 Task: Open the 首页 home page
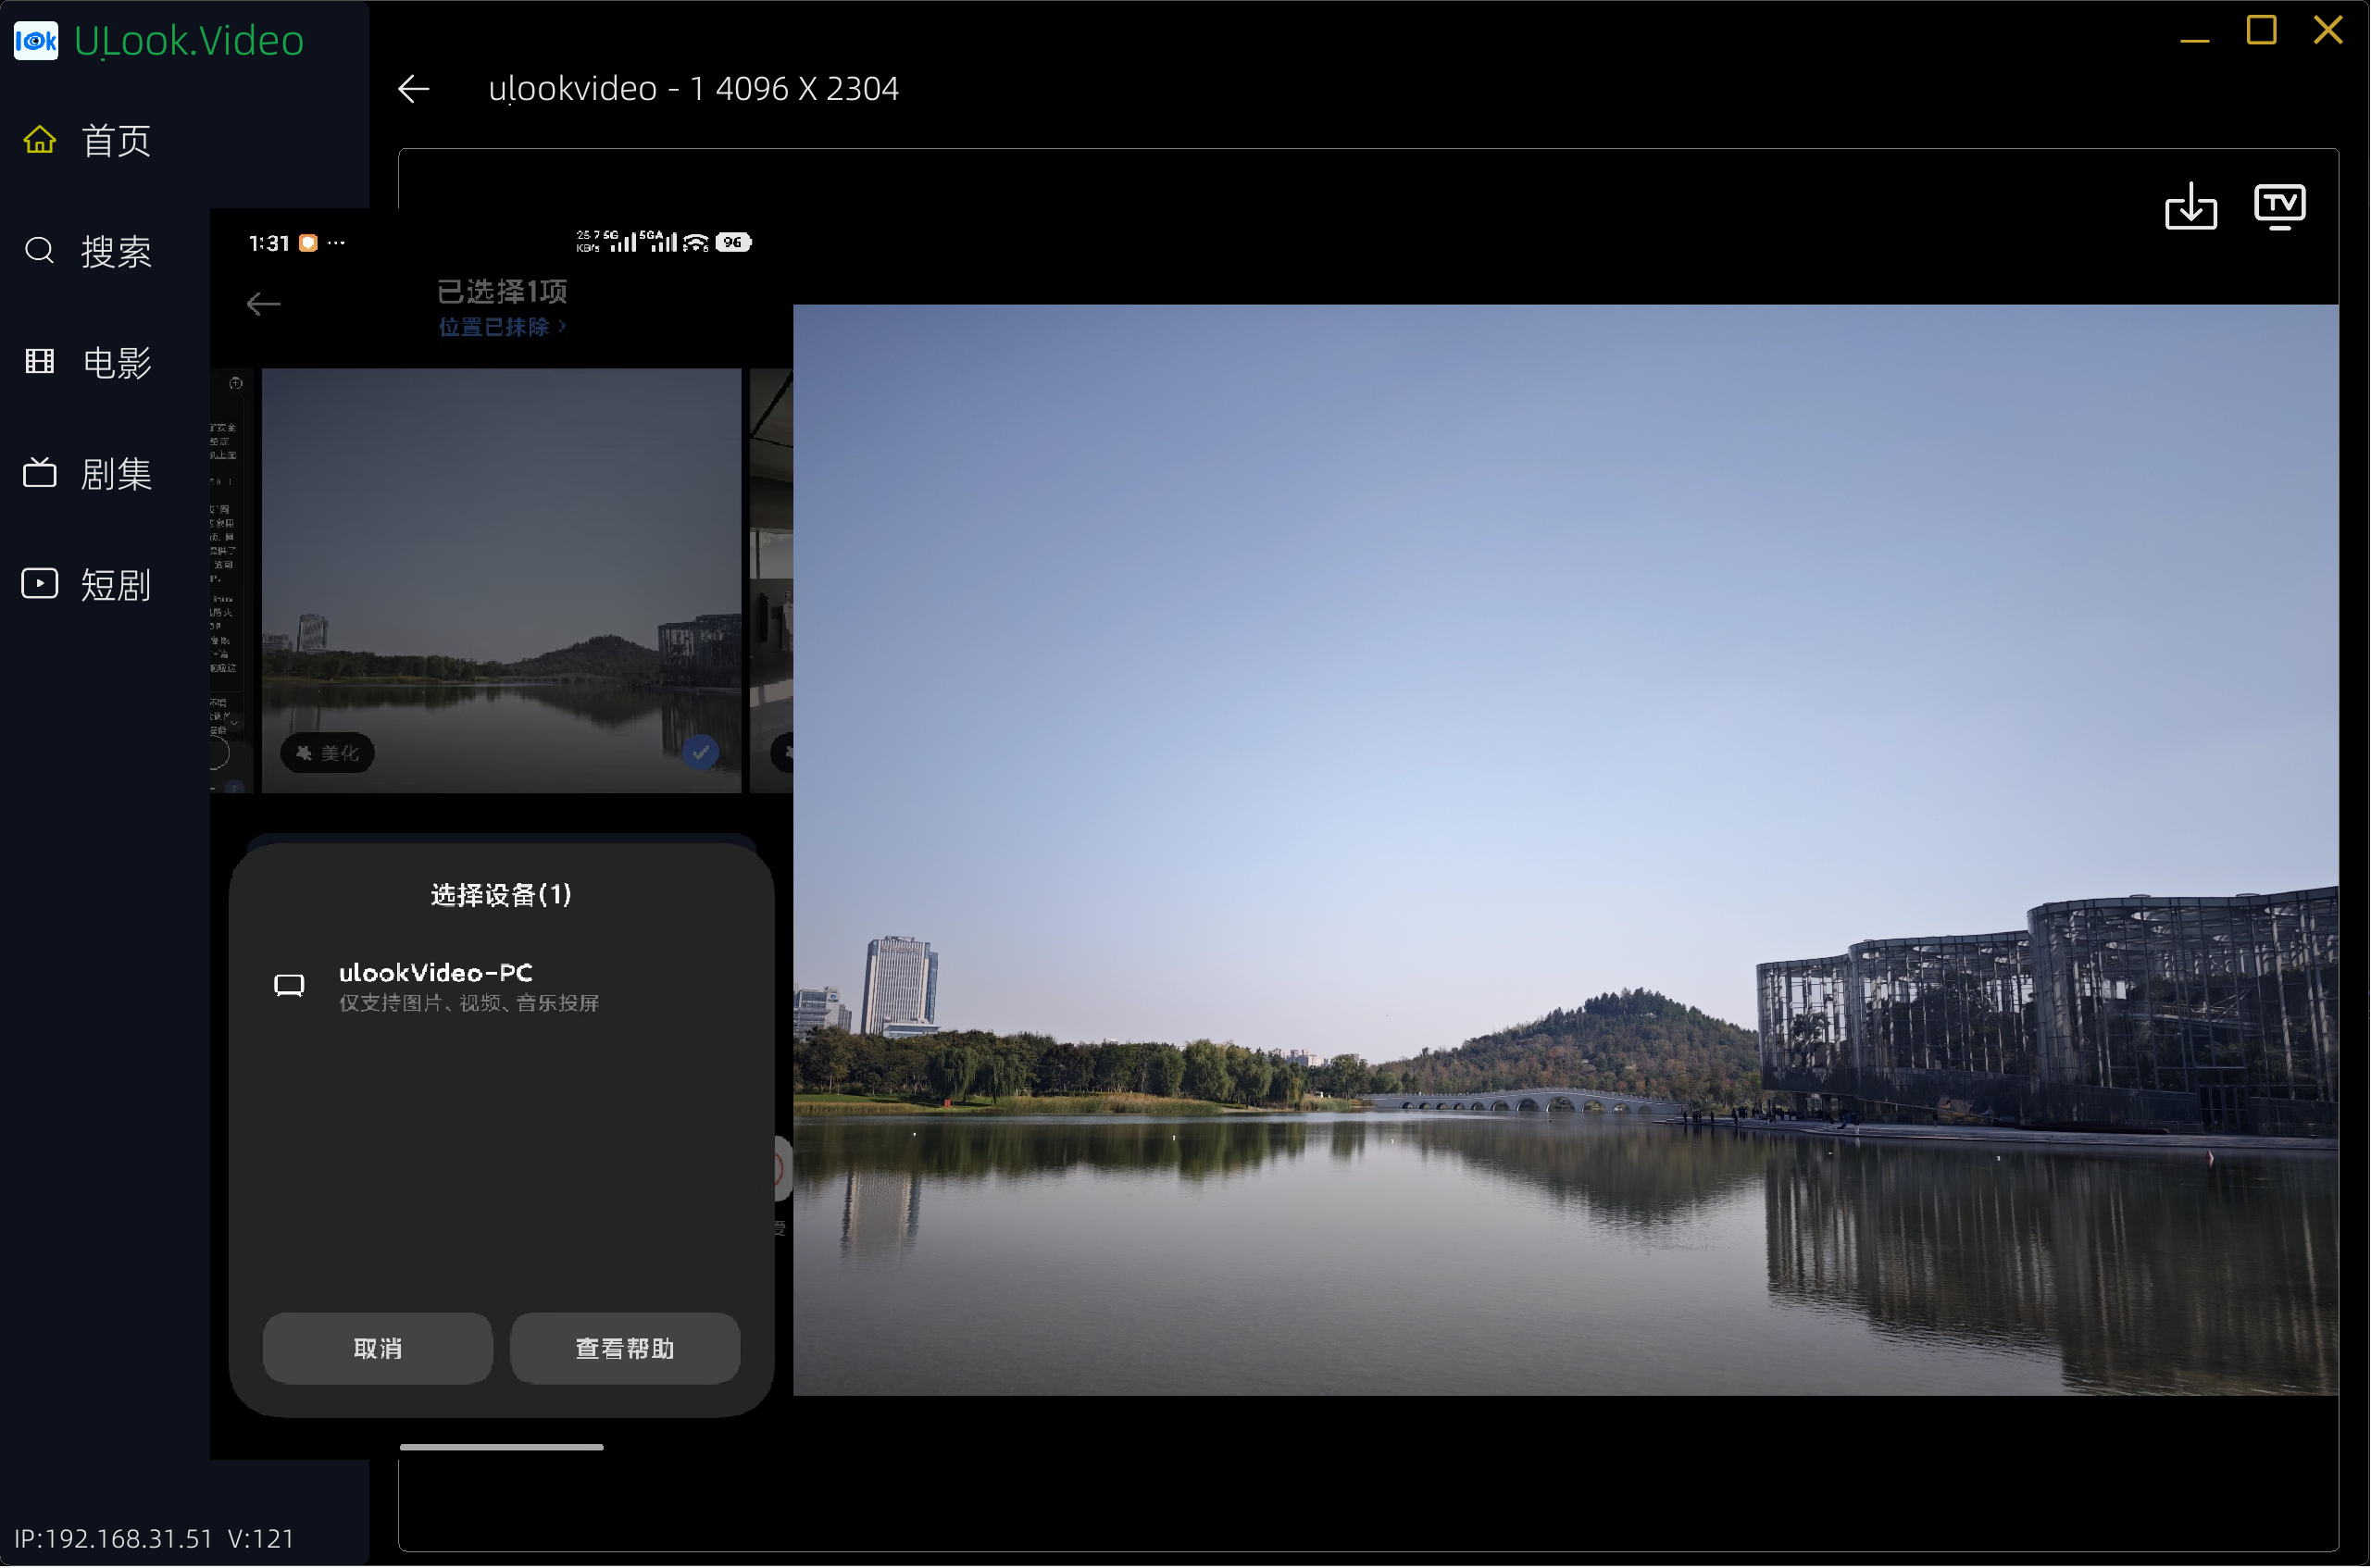(88, 140)
